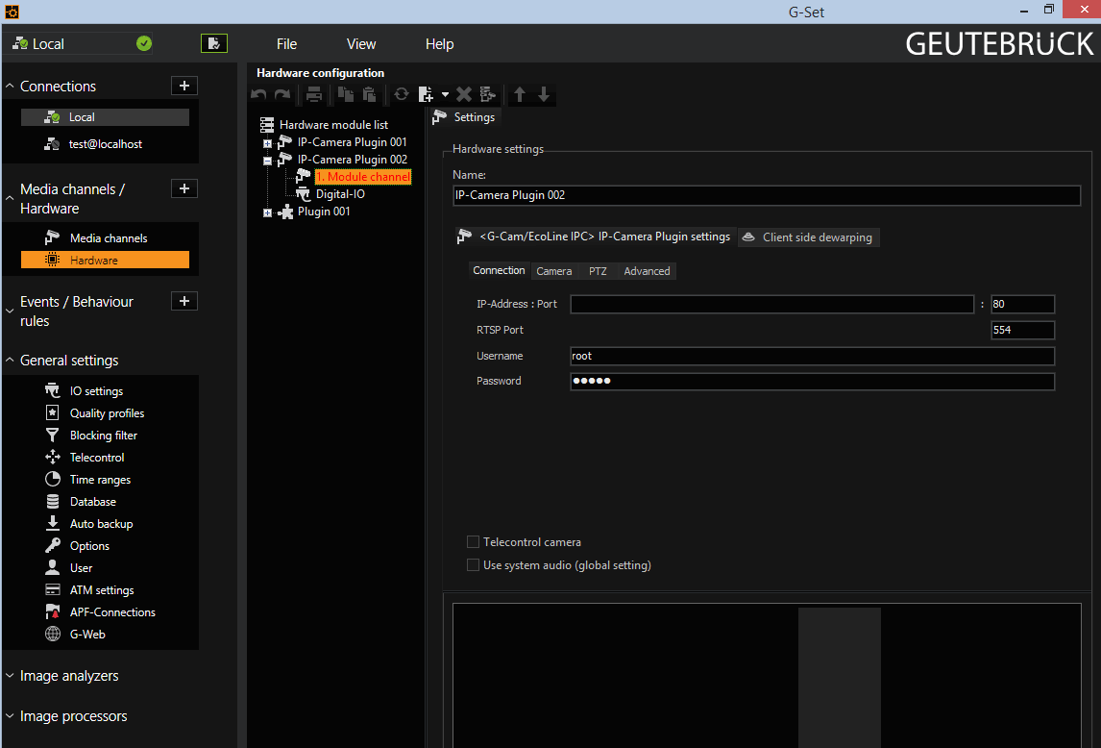Select Hardware module list root node
The width and height of the screenshot is (1101, 748).
coord(333,124)
